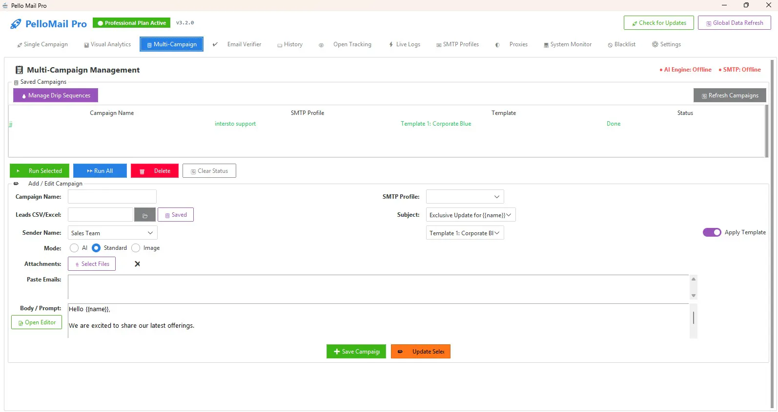Open the Settings gear tab
778x412 pixels.
coord(667,44)
